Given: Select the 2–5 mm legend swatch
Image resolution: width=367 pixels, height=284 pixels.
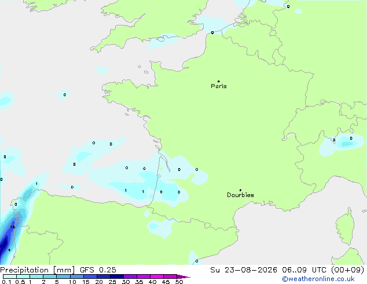Looking at the screenshot, I should click(50, 276).
